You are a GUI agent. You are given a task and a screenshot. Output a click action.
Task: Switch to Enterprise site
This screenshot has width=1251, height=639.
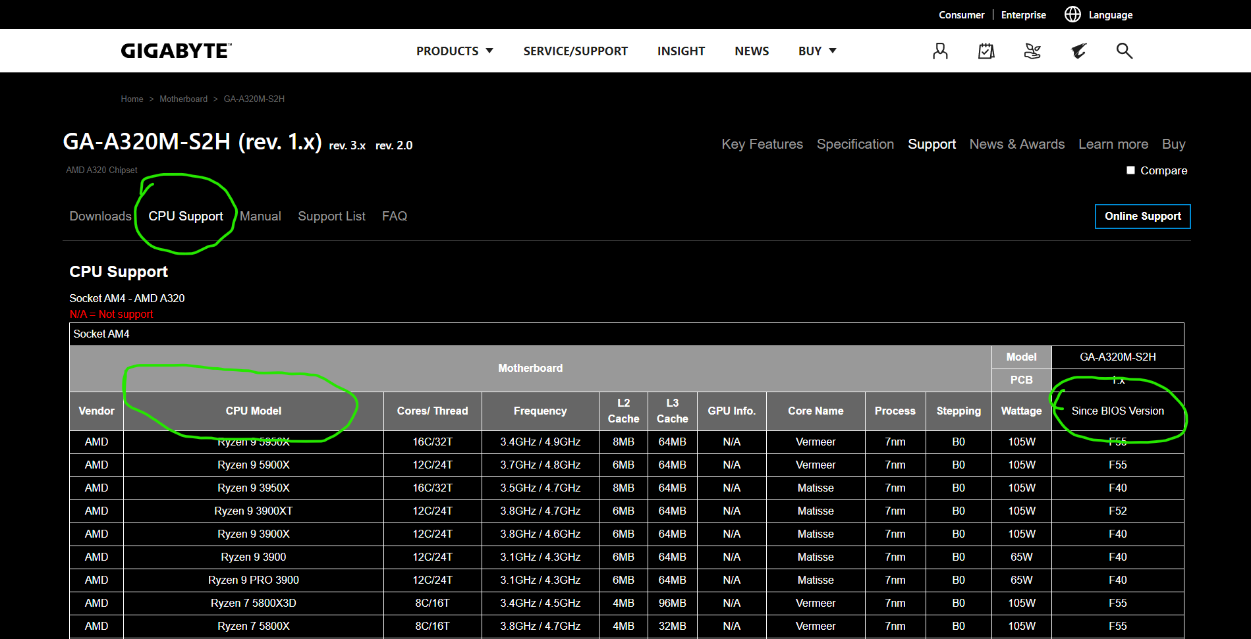click(1023, 14)
